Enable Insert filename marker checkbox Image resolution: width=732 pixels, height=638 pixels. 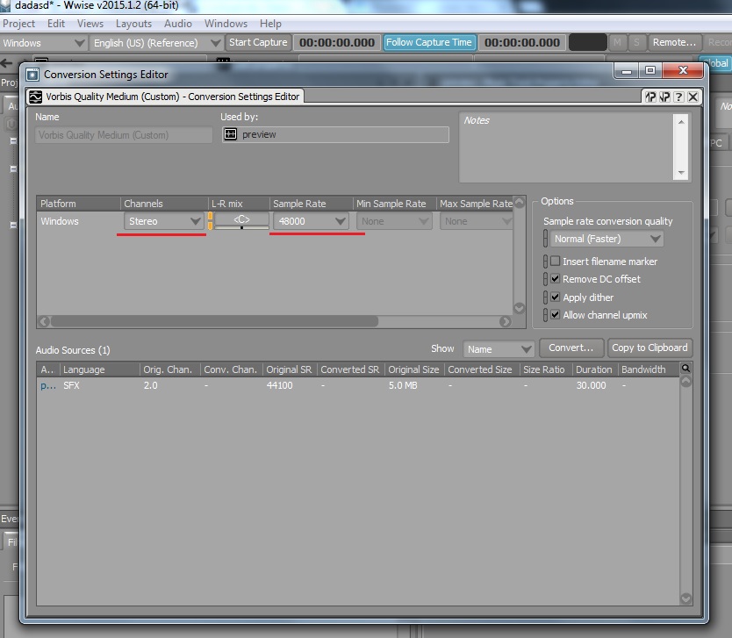(x=555, y=261)
